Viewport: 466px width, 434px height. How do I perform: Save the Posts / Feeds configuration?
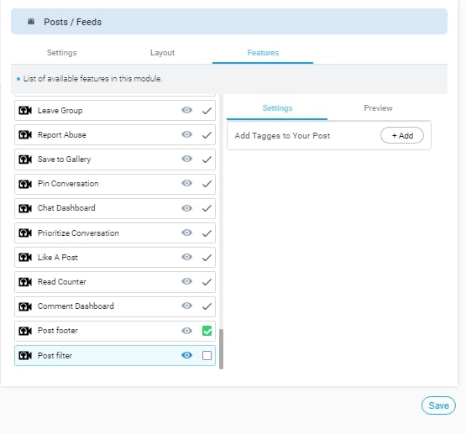tap(438, 405)
